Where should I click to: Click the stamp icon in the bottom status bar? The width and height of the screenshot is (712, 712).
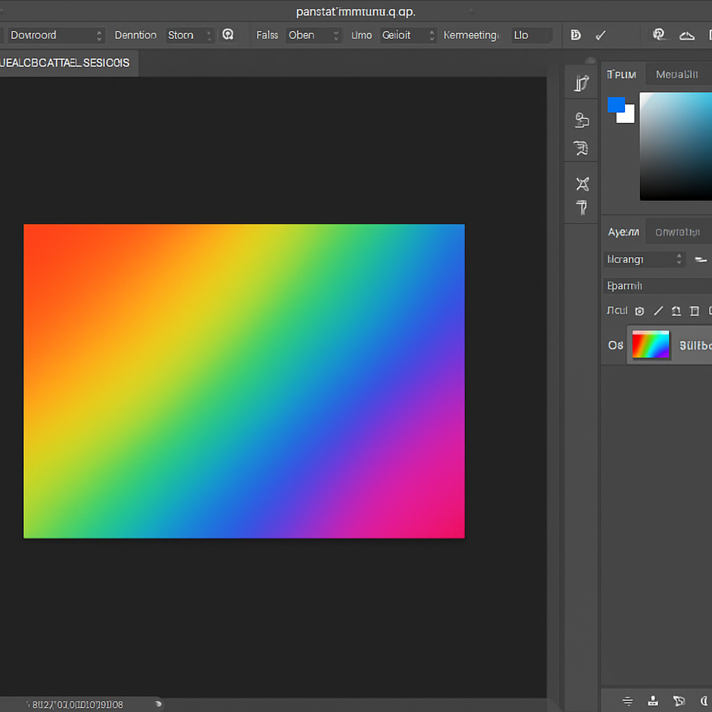coord(654,701)
